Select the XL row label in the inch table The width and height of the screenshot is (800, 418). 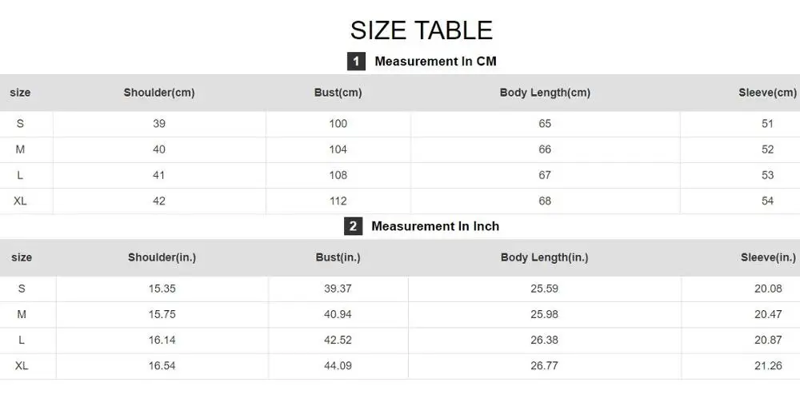tap(22, 365)
